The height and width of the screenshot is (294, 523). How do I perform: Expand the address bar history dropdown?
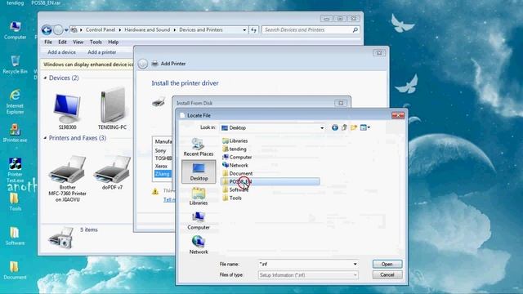(244, 30)
